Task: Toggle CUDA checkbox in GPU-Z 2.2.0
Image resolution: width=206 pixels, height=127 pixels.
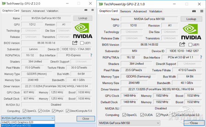Action: [40, 111]
